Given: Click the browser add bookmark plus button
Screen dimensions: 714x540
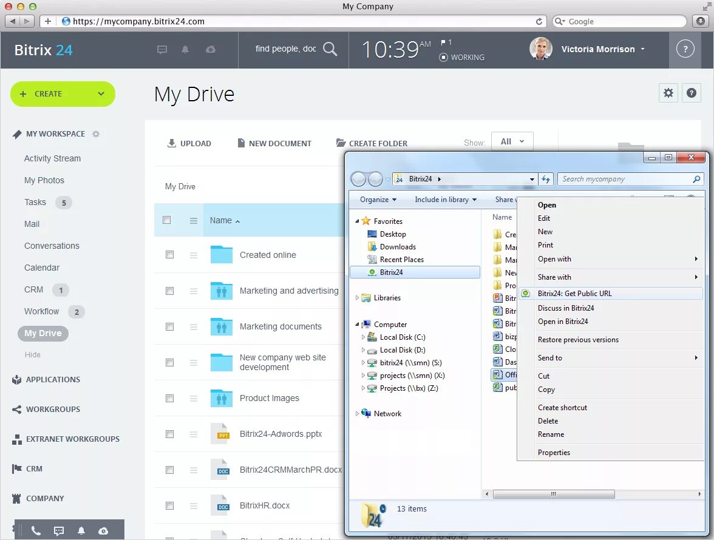Looking at the screenshot, I should [x=47, y=21].
